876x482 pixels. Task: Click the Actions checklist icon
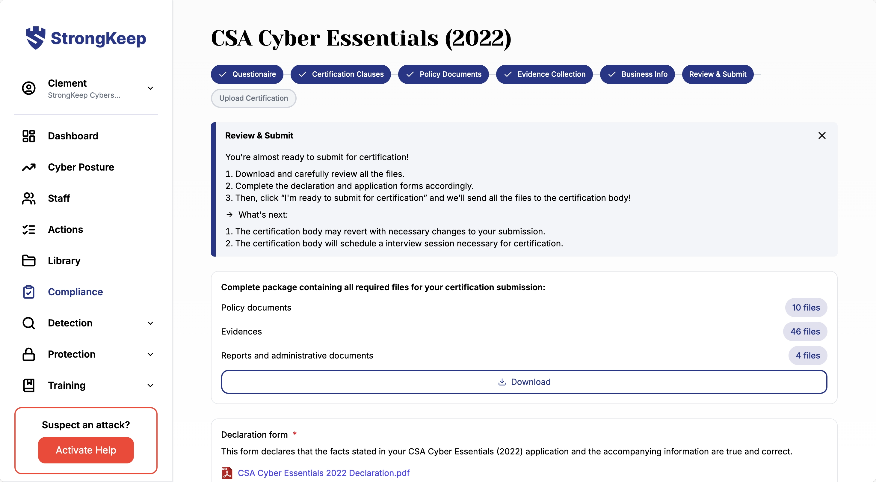28,230
